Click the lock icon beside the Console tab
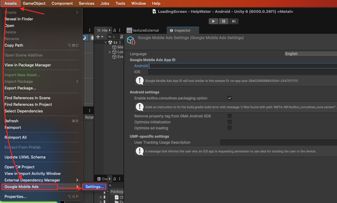 coord(115,179)
